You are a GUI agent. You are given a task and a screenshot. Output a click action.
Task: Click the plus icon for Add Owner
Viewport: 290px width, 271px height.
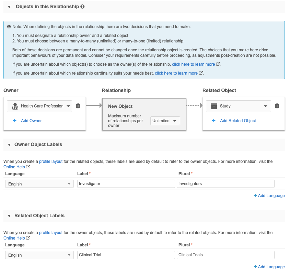pyautogui.click(x=15, y=121)
